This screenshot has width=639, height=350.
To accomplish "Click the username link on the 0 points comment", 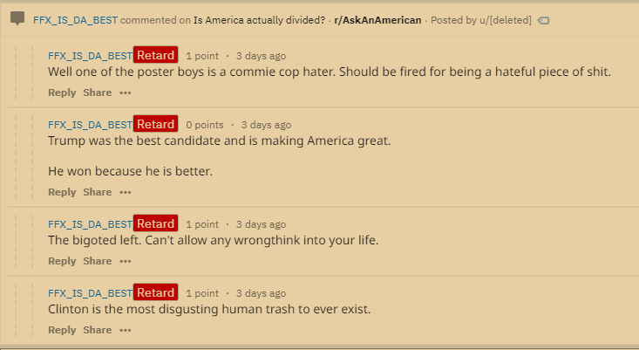I will [90, 125].
